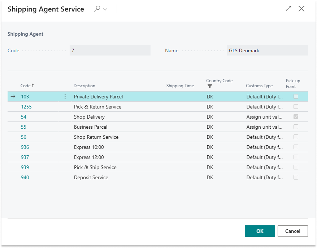
Task: Click the Customs Type column header
Action: tap(259, 86)
